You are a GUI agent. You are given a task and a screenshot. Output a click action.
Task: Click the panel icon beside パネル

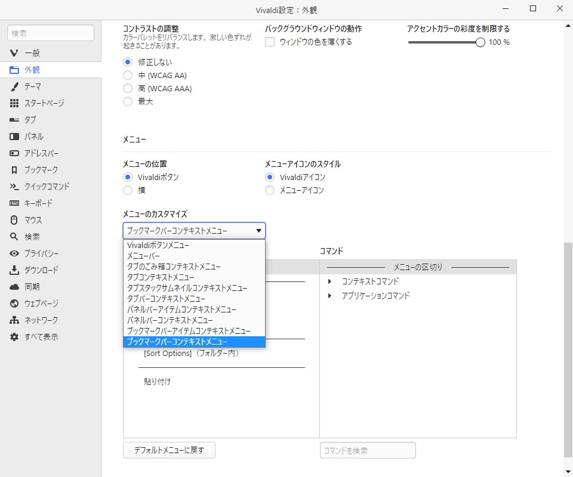coord(14,137)
